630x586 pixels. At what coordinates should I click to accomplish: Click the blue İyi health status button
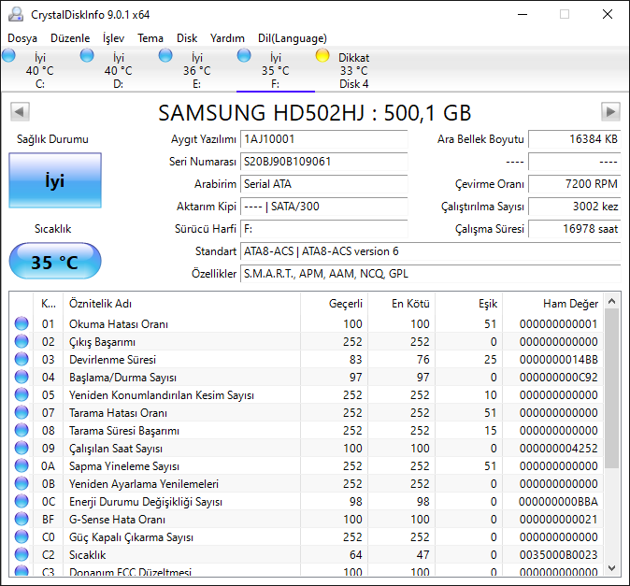[x=55, y=180]
